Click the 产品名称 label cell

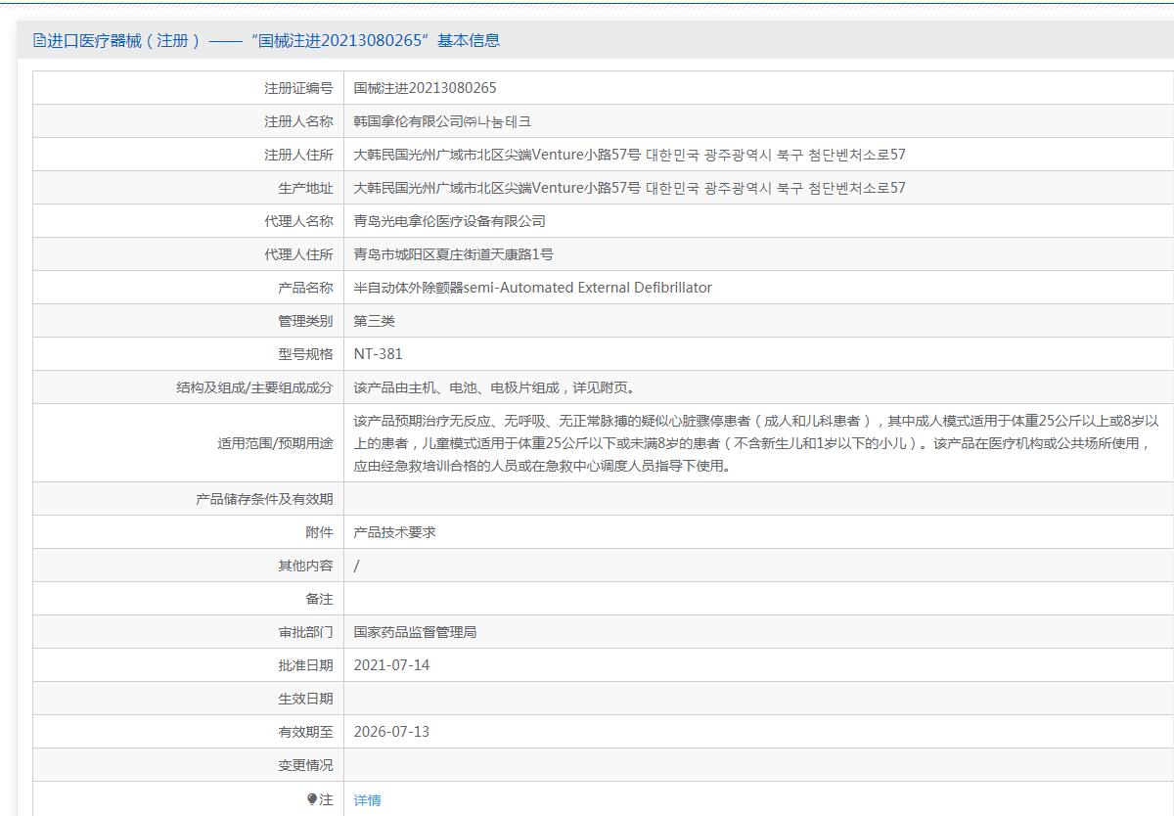[188, 288]
